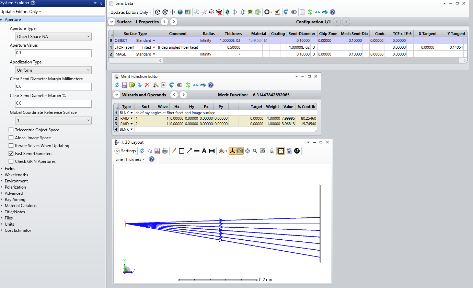Open Lens Data Update: Editors Only menu
The height and width of the screenshot is (288, 473).
(x=131, y=12)
